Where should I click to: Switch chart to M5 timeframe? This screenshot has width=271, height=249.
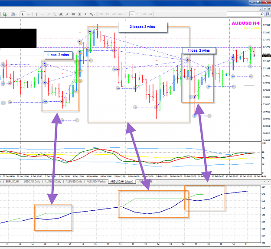108,14
